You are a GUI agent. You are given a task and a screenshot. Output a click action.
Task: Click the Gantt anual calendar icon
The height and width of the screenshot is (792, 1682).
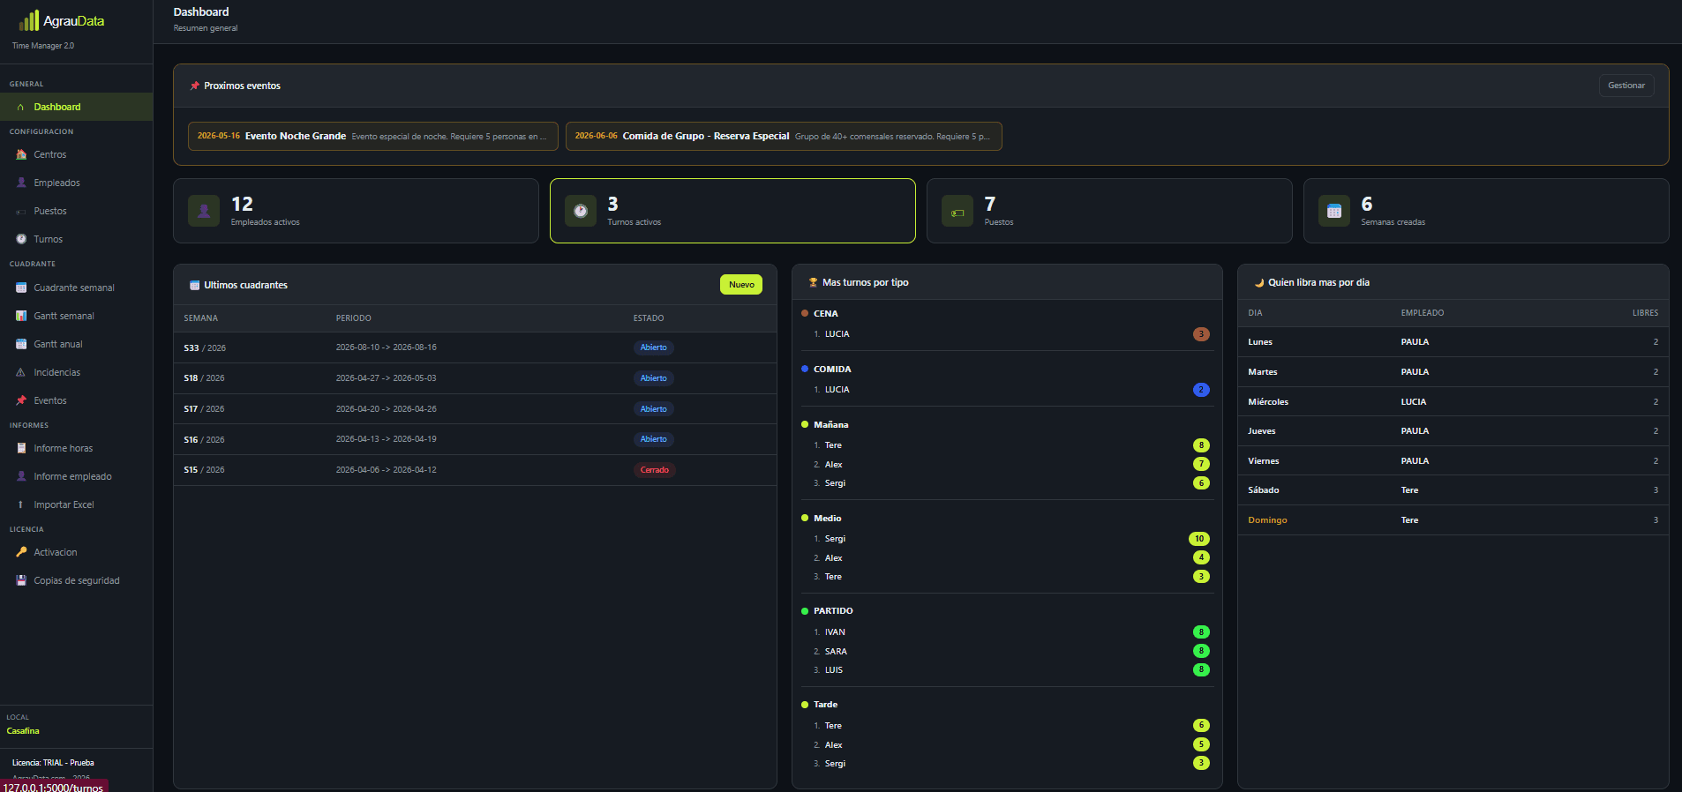click(21, 344)
